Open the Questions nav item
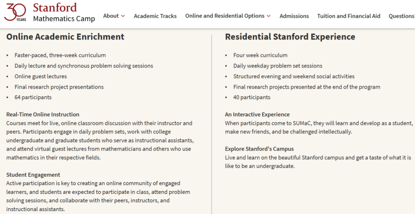415x214 pixels. 401,16
